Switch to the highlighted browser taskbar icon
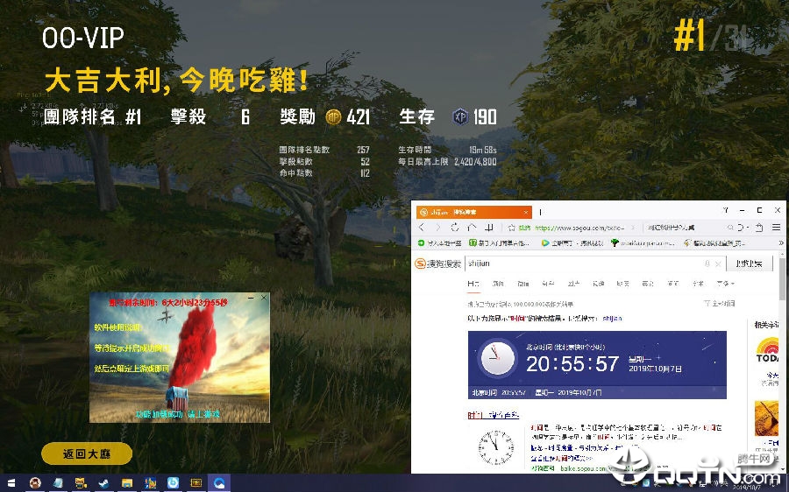 point(219,483)
